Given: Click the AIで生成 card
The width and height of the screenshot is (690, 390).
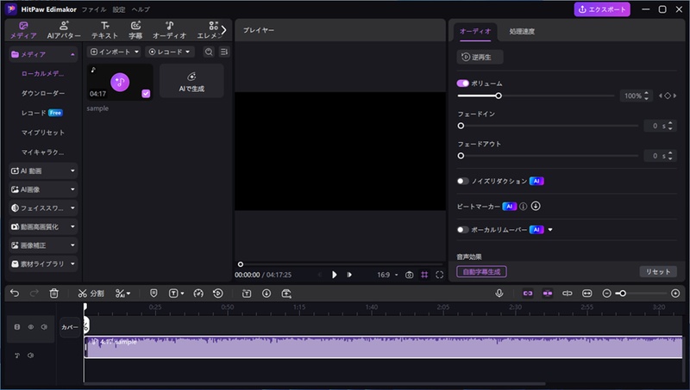Looking at the screenshot, I should (x=191, y=81).
